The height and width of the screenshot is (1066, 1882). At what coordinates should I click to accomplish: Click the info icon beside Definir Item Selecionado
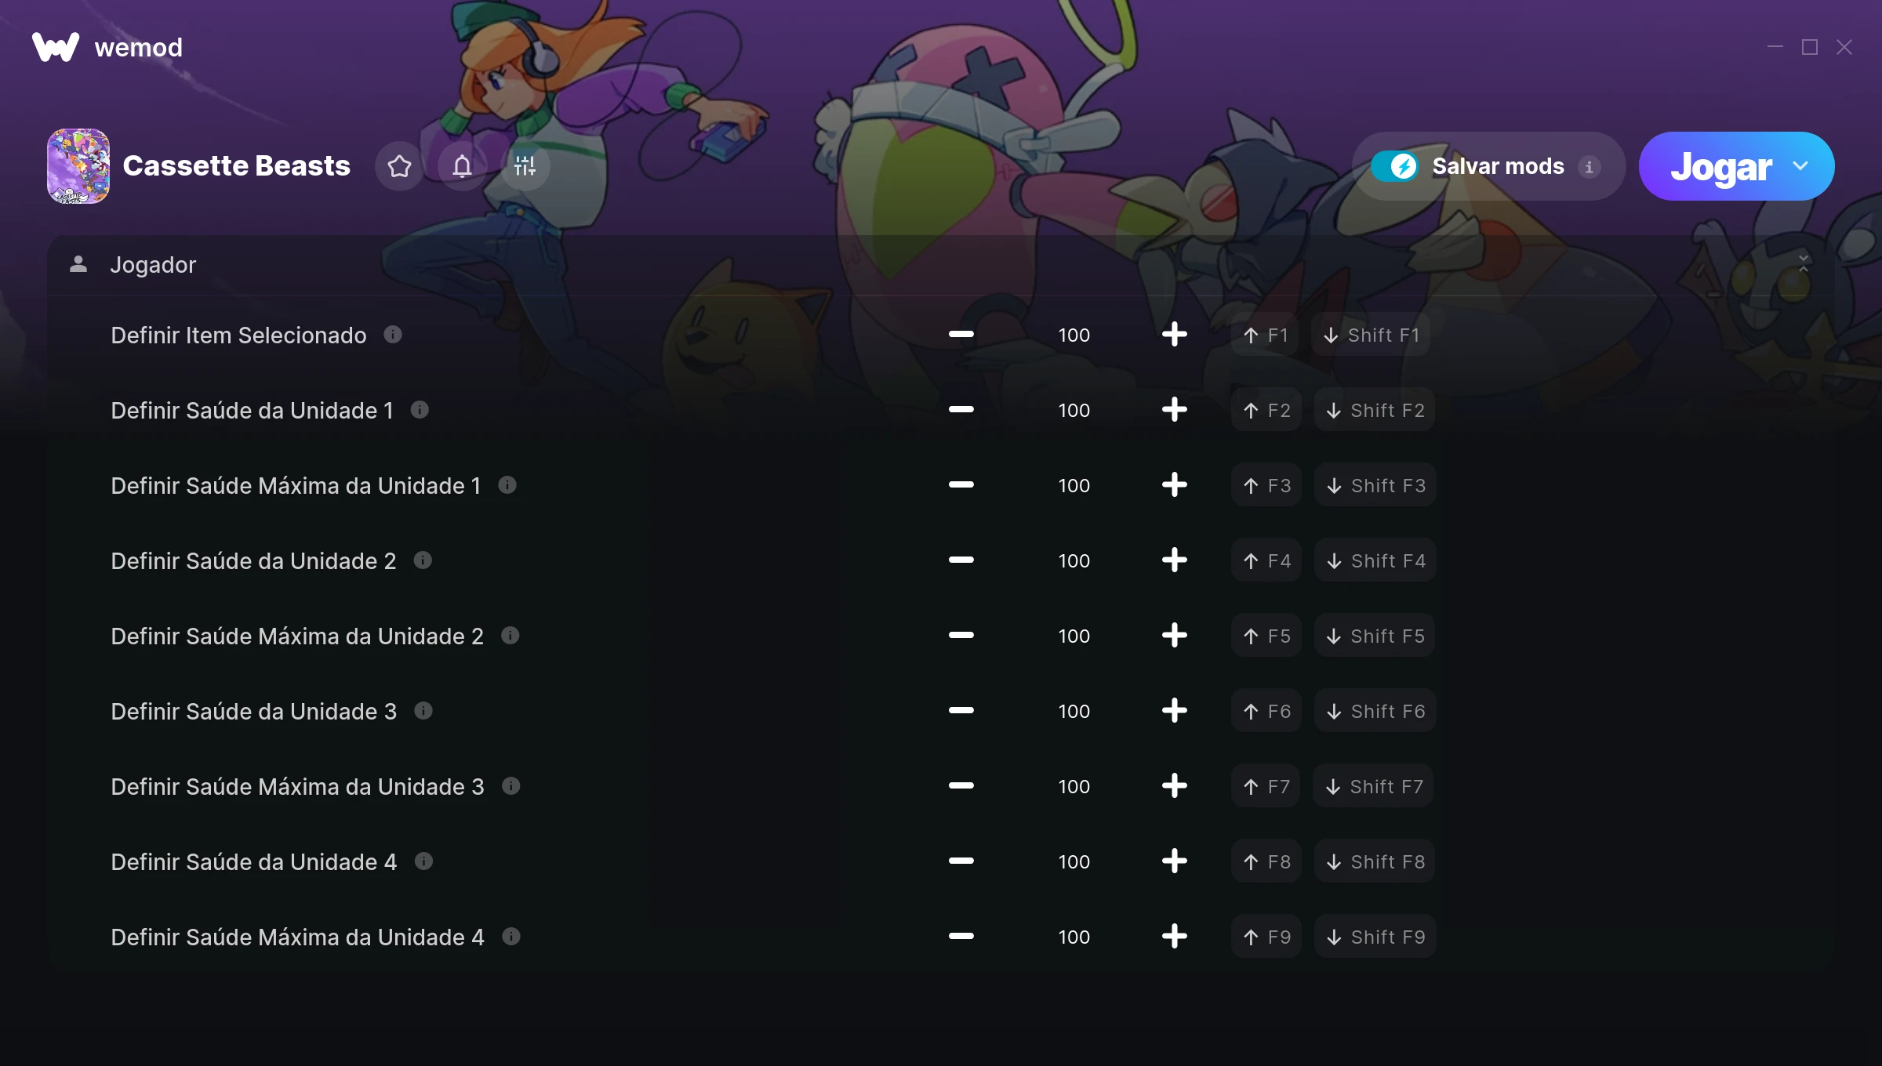click(x=393, y=335)
